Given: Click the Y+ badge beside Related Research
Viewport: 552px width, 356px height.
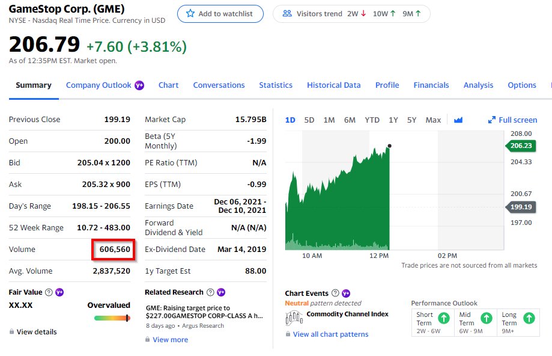Looking at the screenshot, I should pyautogui.click(x=221, y=292).
